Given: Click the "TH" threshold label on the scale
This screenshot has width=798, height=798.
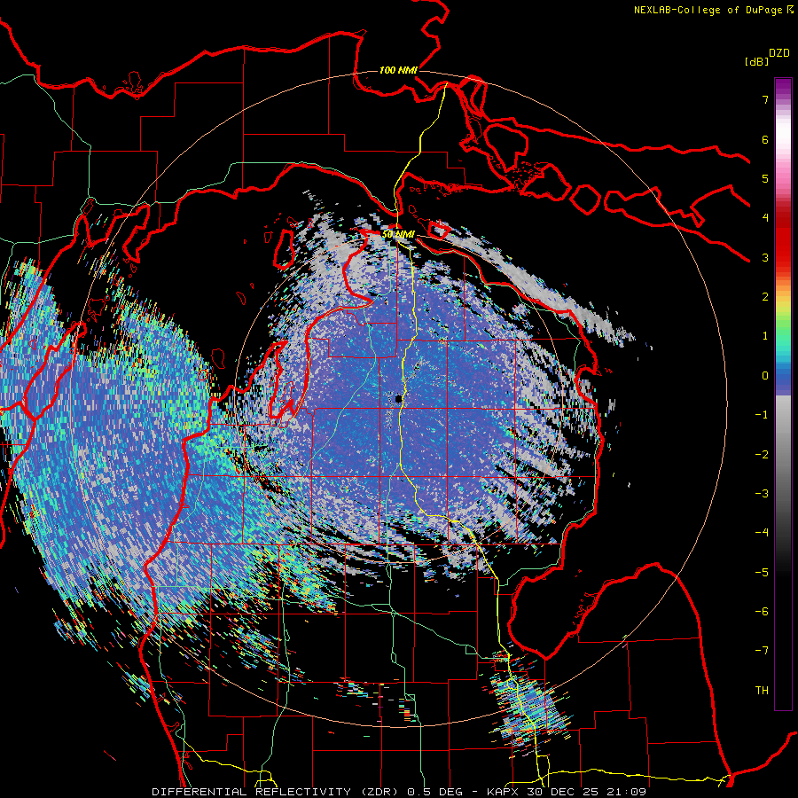Looking at the screenshot, I should 762,691.
